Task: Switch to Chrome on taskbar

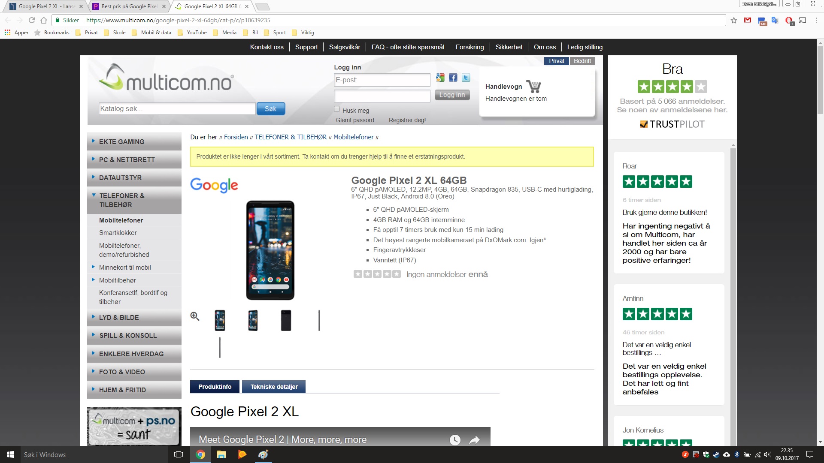Action: (x=200, y=454)
